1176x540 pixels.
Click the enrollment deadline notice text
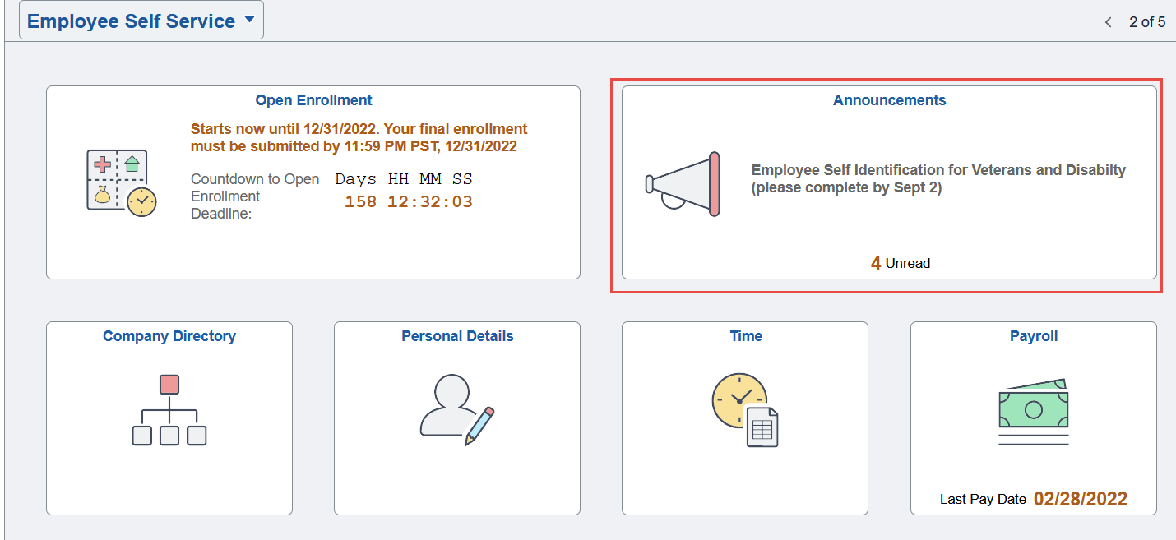[359, 137]
